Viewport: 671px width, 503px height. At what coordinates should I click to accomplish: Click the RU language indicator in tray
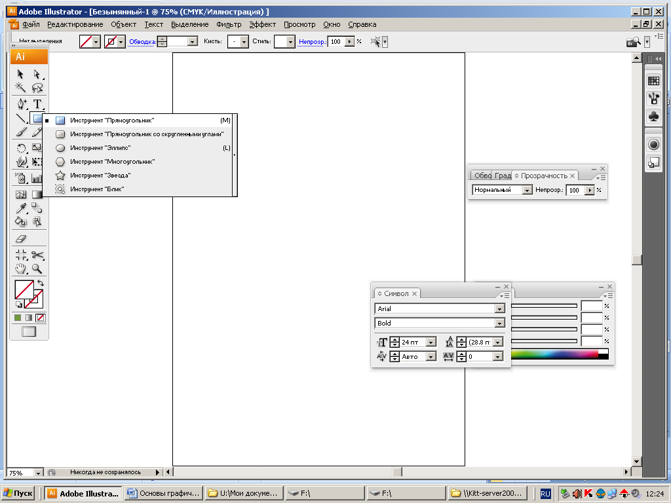click(545, 494)
